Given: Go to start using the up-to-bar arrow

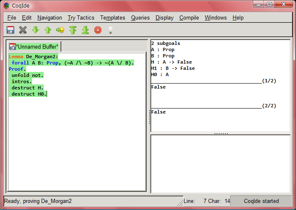Looking at the screenshot, I should pyautogui.click(x=73, y=30).
